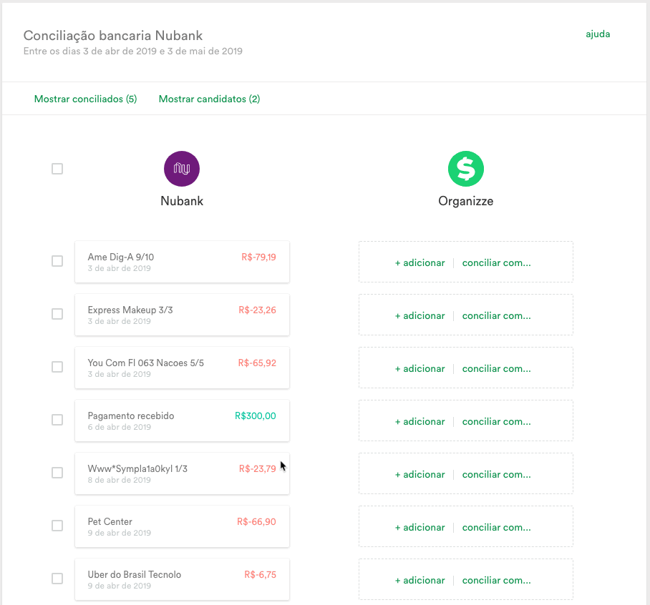Select the Ame Dig-A 9/10 transaction name
The image size is (650, 605).
click(121, 257)
